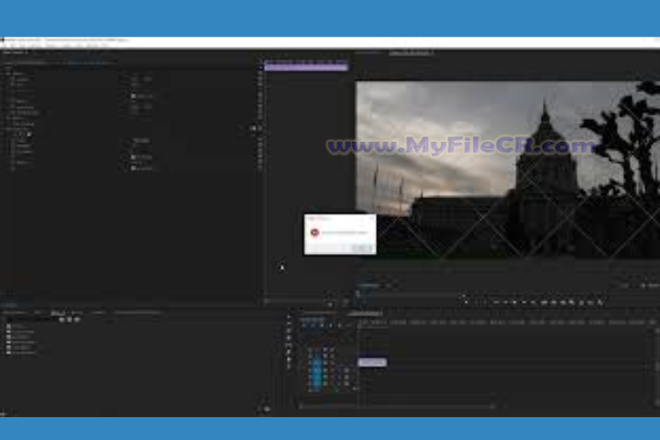Open playback resolution dropdown in Program monitor

[626, 286]
